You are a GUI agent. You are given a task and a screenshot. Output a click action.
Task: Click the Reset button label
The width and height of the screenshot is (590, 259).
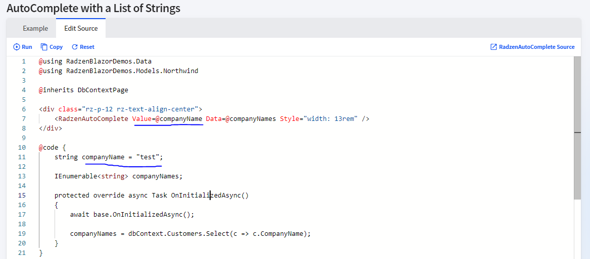click(x=87, y=47)
